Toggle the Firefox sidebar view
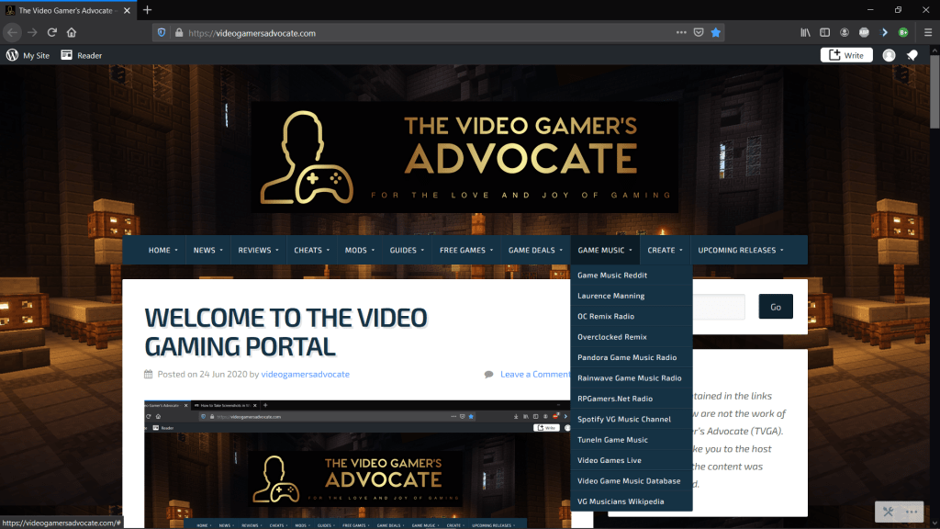Viewport: 940px width, 529px height. [824, 32]
